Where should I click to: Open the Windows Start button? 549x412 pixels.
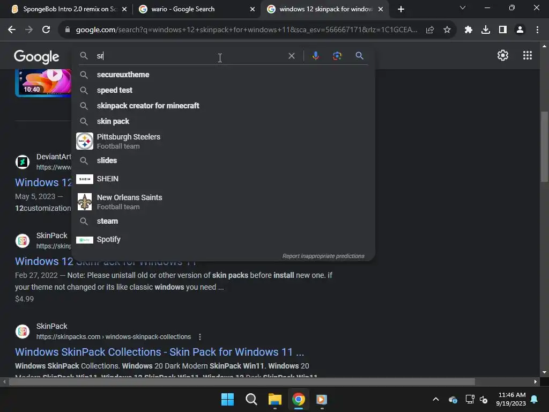click(x=227, y=399)
